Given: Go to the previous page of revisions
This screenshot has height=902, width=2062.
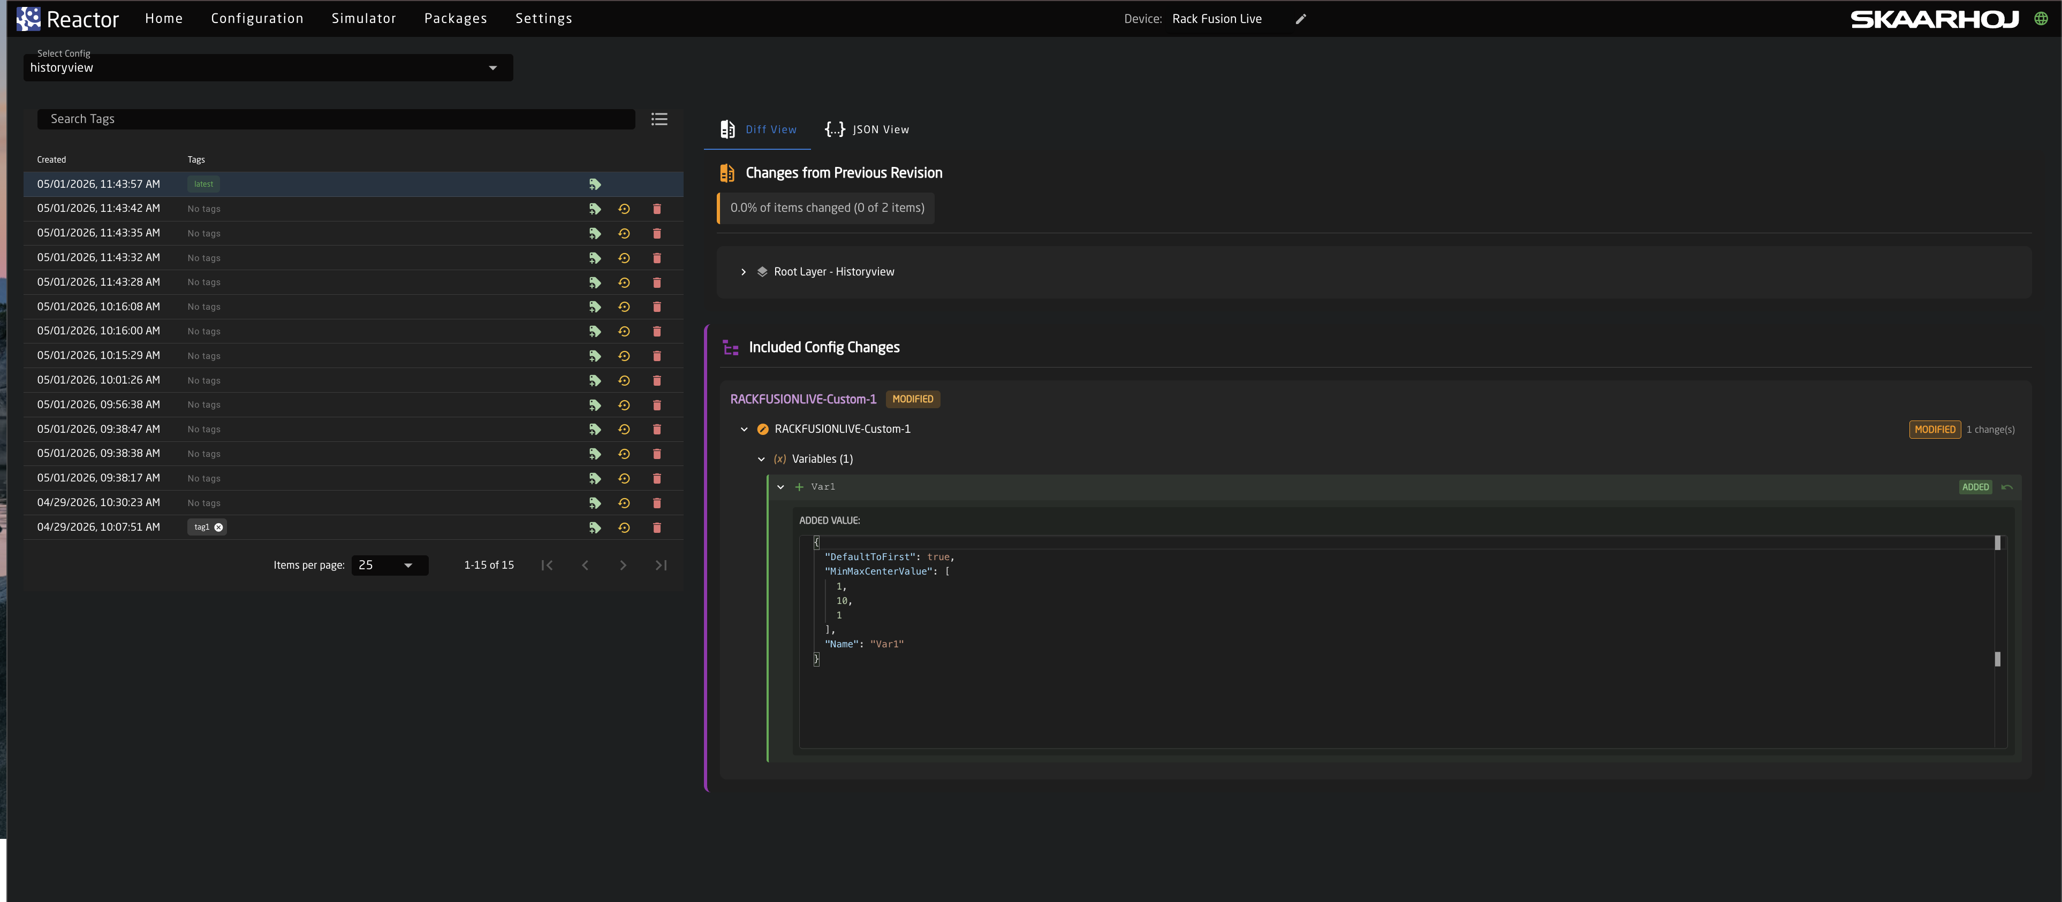Looking at the screenshot, I should 585,565.
